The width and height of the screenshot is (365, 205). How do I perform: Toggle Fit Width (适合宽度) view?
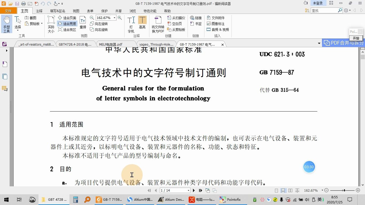point(67,24)
